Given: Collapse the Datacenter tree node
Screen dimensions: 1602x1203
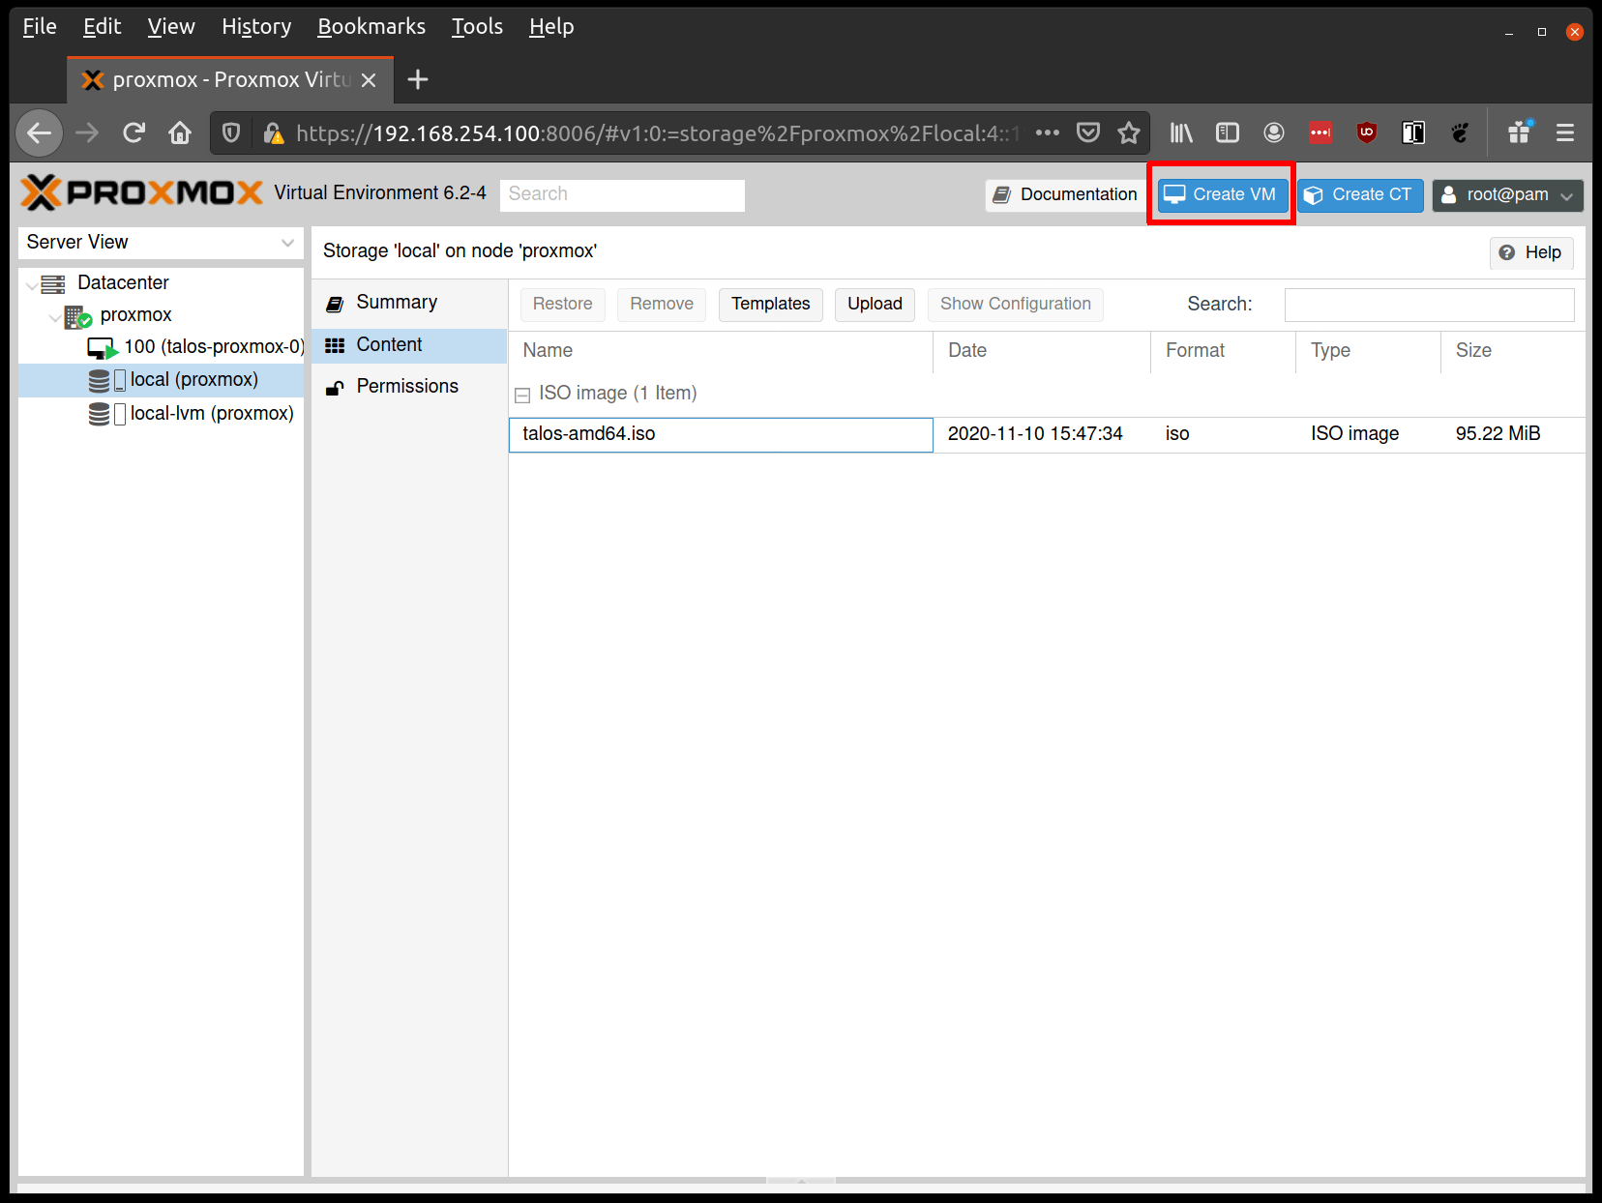Looking at the screenshot, I should click(32, 284).
